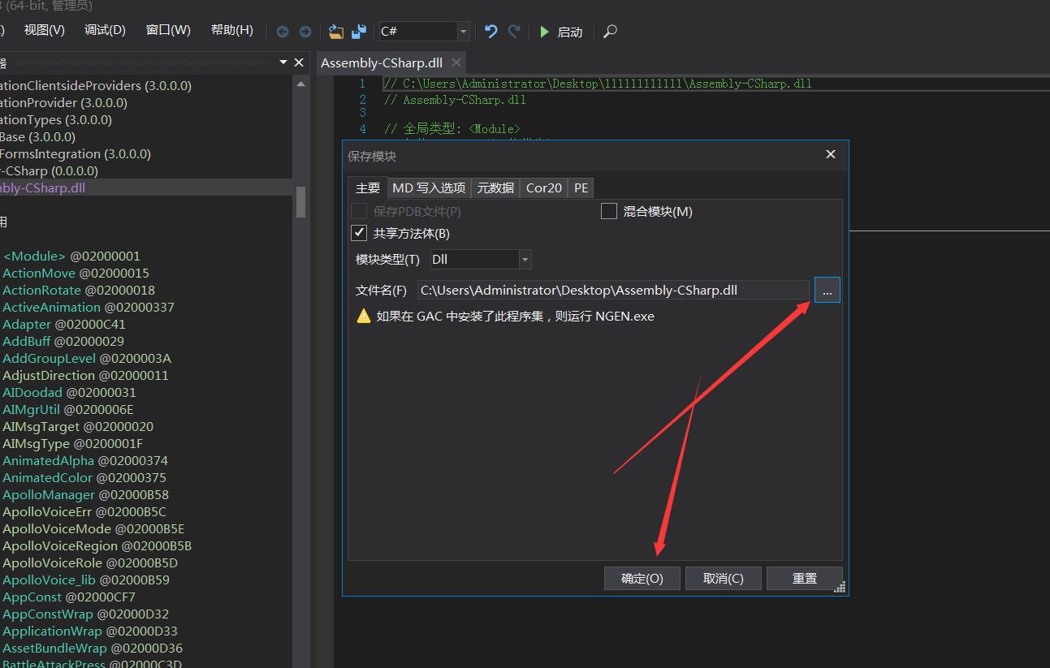Select AIMsgTarget @02000020 in the tree
This screenshot has width=1050, height=668.
78,426
